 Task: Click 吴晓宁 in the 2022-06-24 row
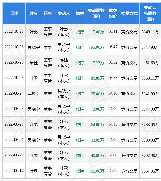(x=34, y=94)
